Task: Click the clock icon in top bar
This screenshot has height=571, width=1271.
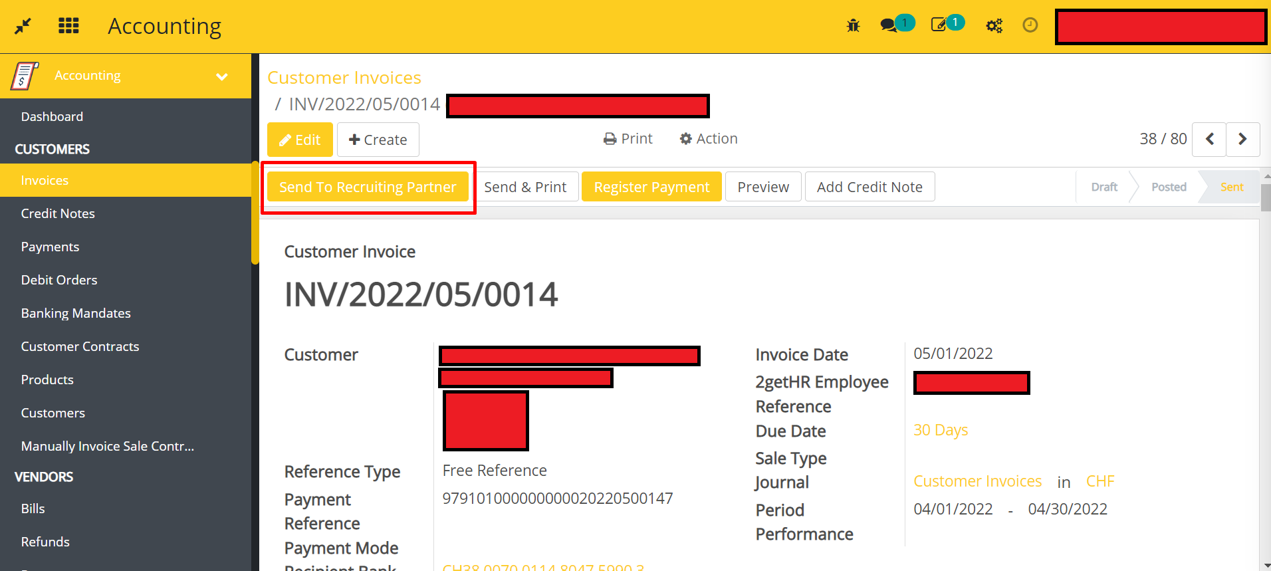Action: coord(1030,25)
